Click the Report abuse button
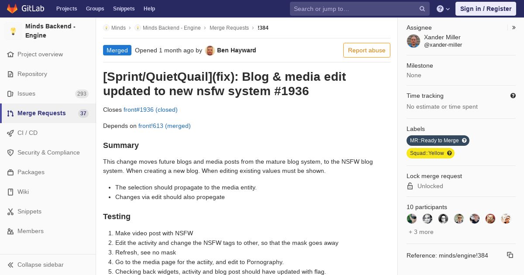Image resolution: width=524 pixels, height=275 pixels. coord(367,50)
